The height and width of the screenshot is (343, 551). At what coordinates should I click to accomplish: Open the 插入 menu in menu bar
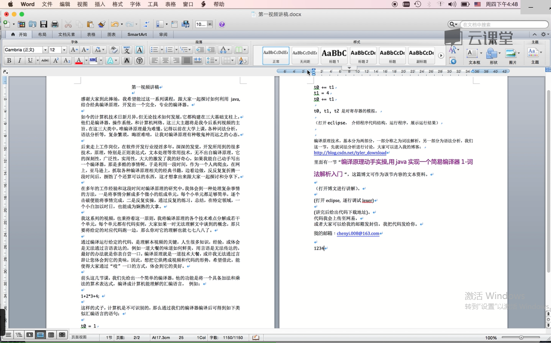(100, 4)
